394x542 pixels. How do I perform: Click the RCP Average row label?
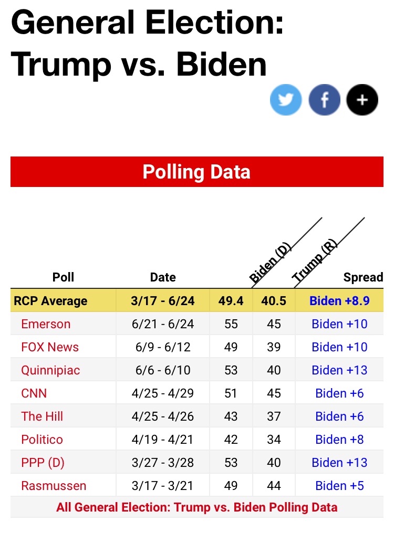50,301
